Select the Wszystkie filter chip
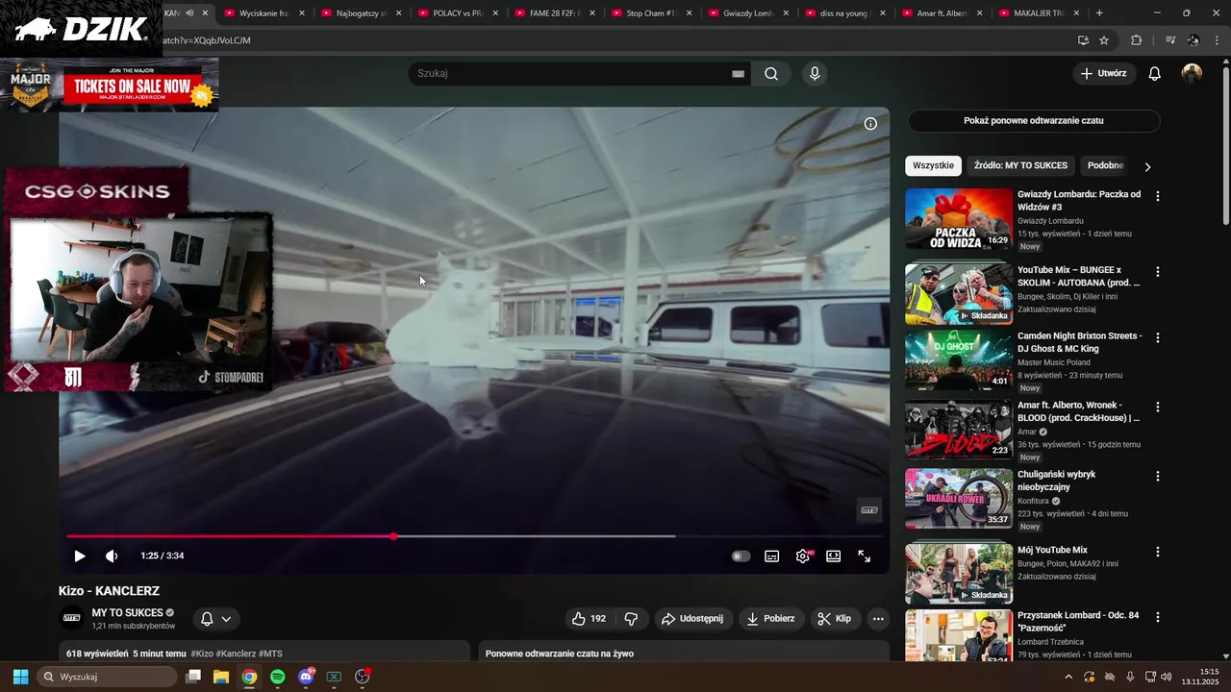 (933, 165)
